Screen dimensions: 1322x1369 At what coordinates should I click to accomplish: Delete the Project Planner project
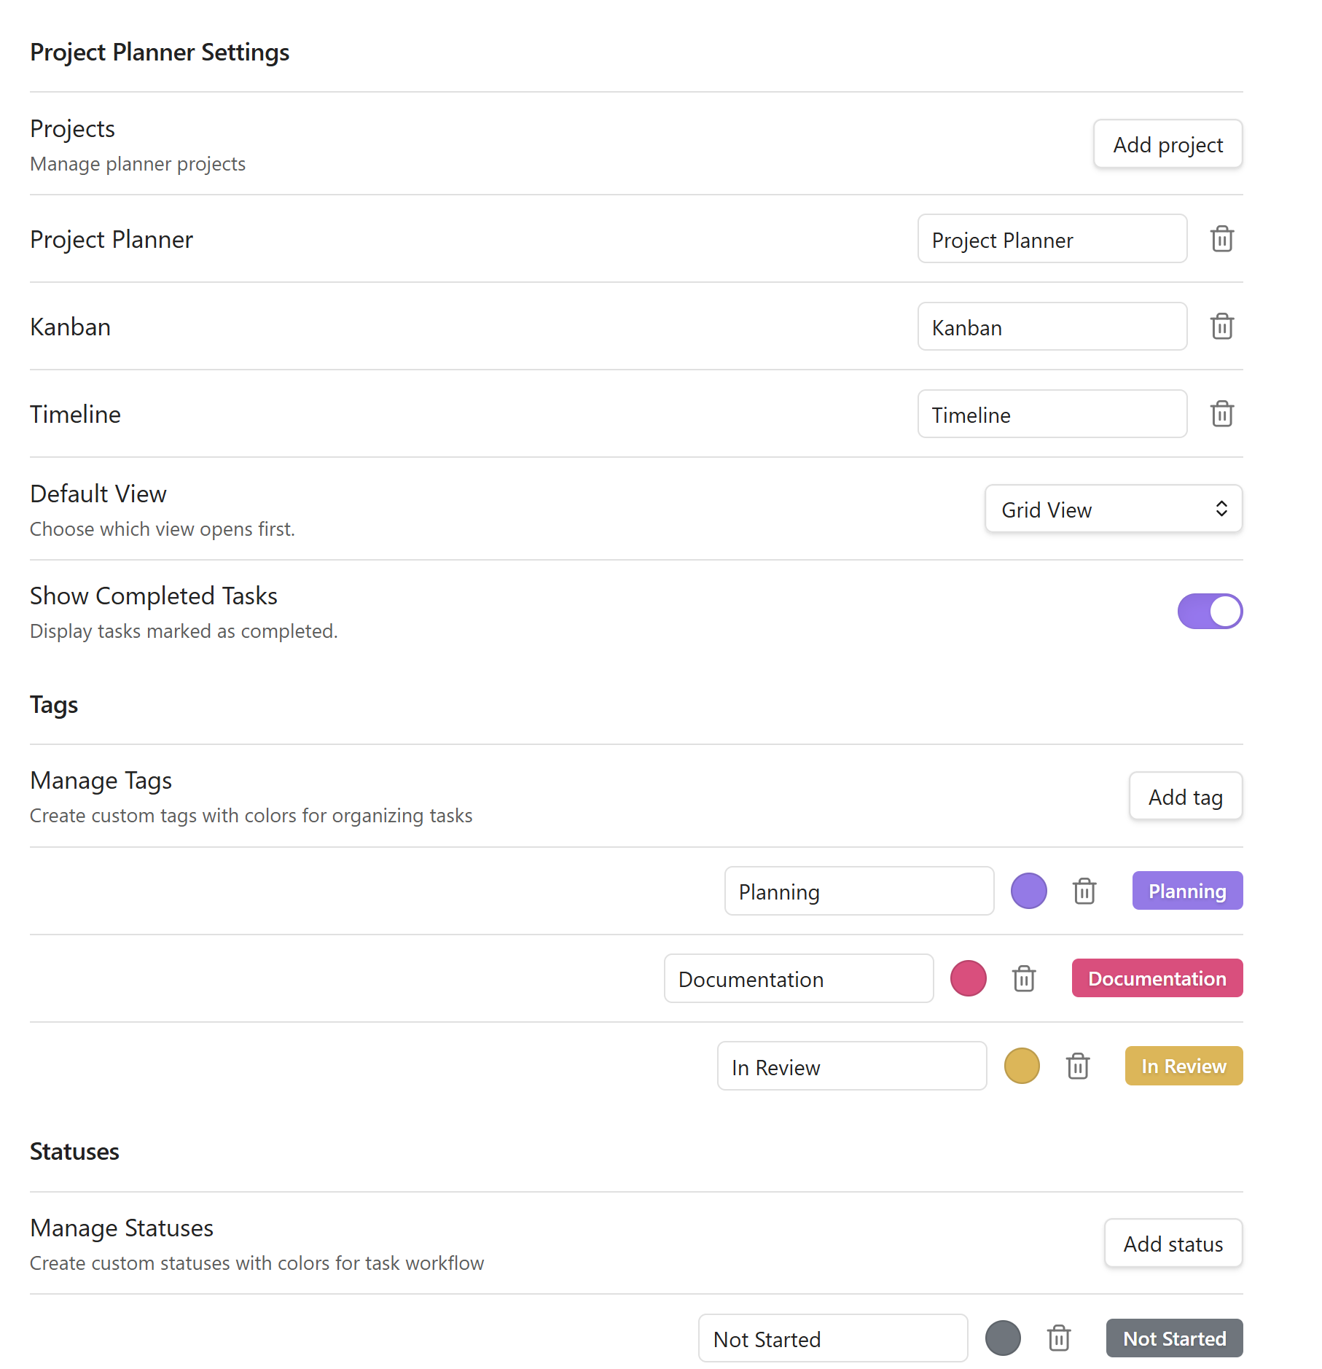[1221, 238]
